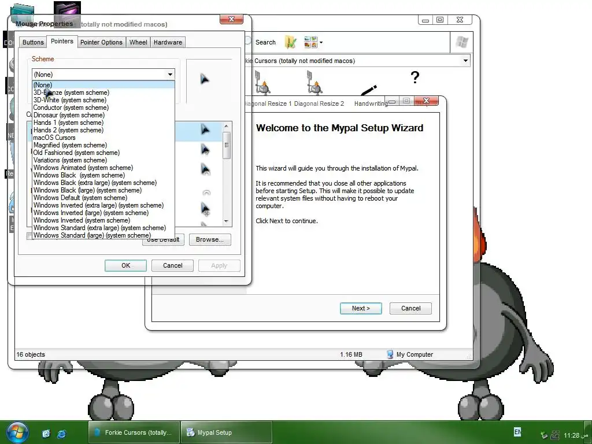This screenshot has width=592, height=444.
Task: Choose Windows Black (extra large) scheme
Action: (103, 183)
